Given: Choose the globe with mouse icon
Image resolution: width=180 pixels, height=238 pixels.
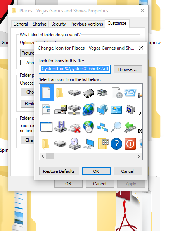Looking at the screenshot, I should tap(88, 127).
